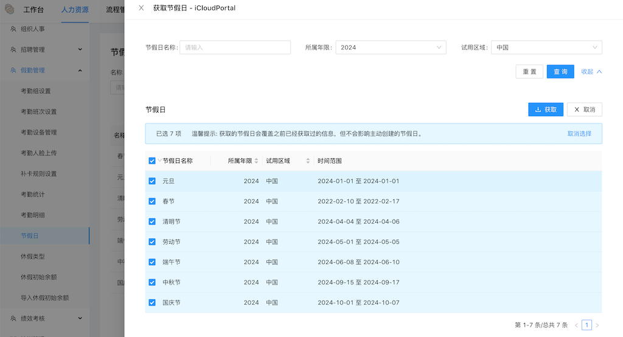Uncheck the 国庆节 row checkbox
Viewport: 623px width, 337px height.
pyautogui.click(x=151, y=303)
